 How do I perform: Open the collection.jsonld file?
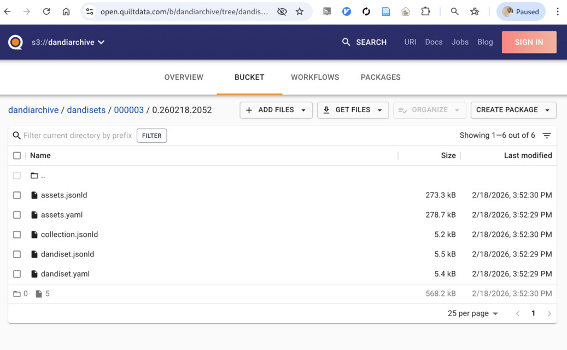69,235
